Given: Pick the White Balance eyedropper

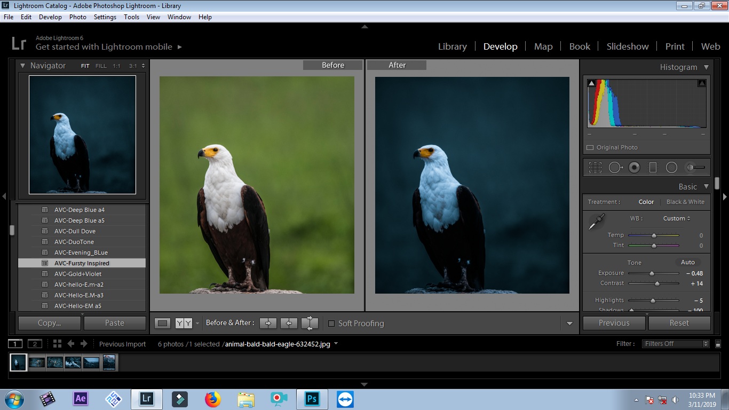Looking at the screenshot, I should (x=596, y=222).
